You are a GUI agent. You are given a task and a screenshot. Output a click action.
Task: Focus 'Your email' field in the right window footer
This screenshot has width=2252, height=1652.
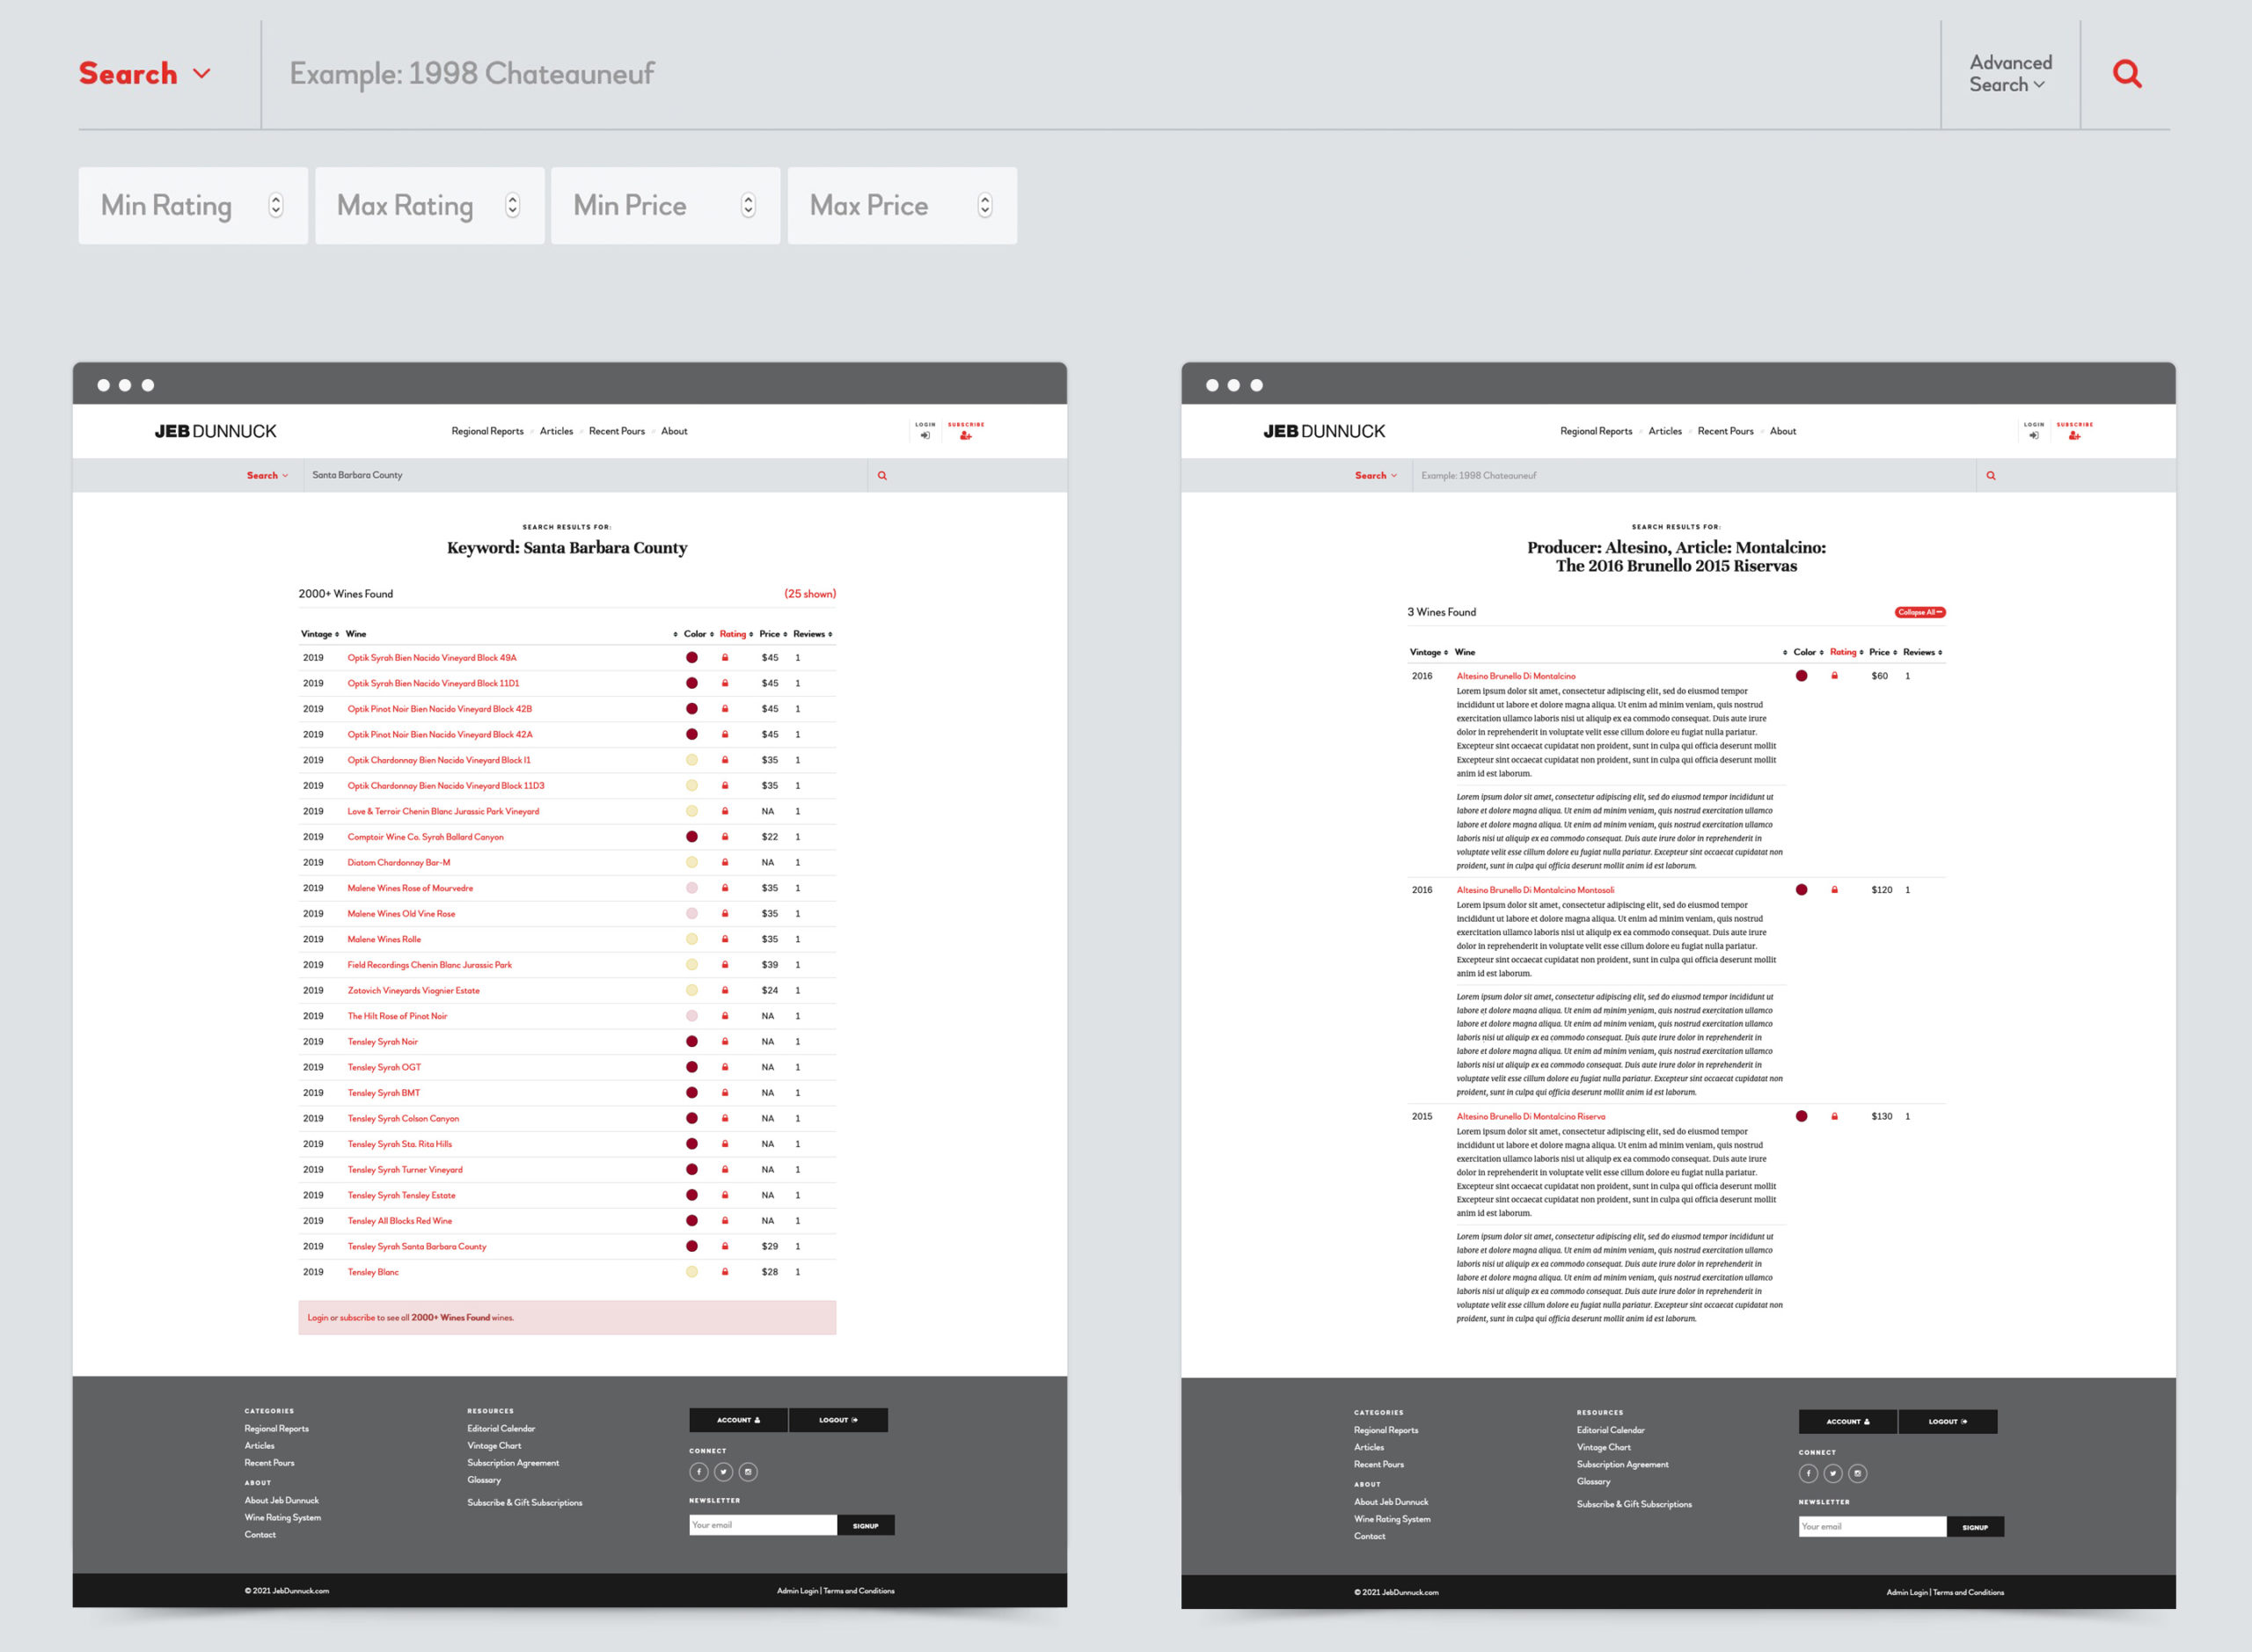[1872, 1527]
